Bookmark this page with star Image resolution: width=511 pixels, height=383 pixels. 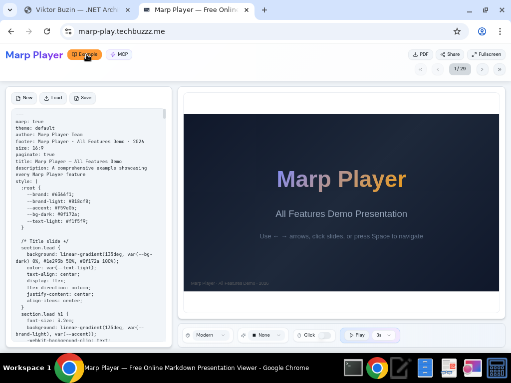click(457, 31)
